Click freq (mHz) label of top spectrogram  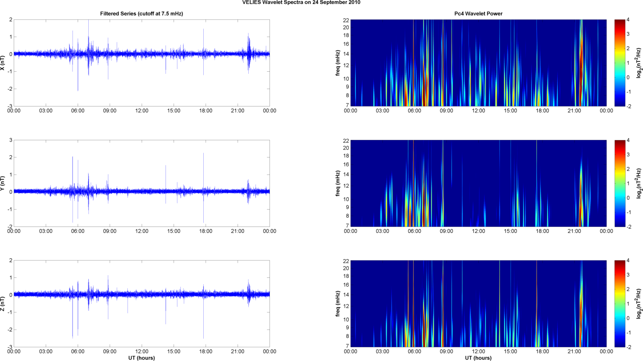338,63
